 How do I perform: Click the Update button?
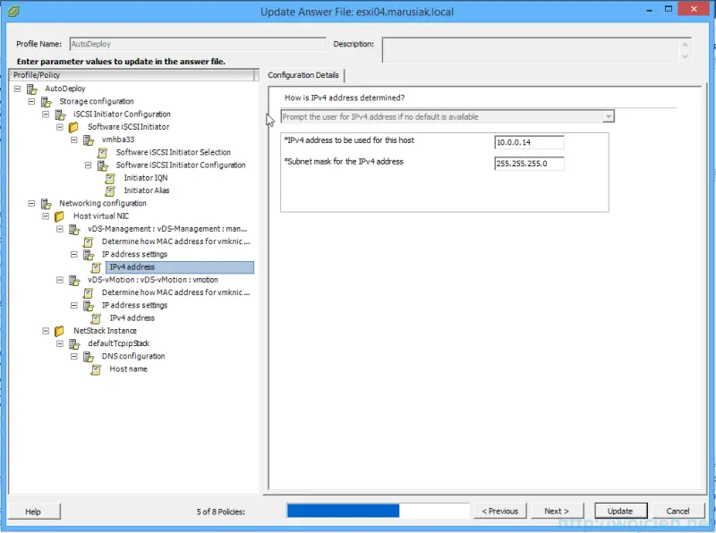tap(620, 511)
